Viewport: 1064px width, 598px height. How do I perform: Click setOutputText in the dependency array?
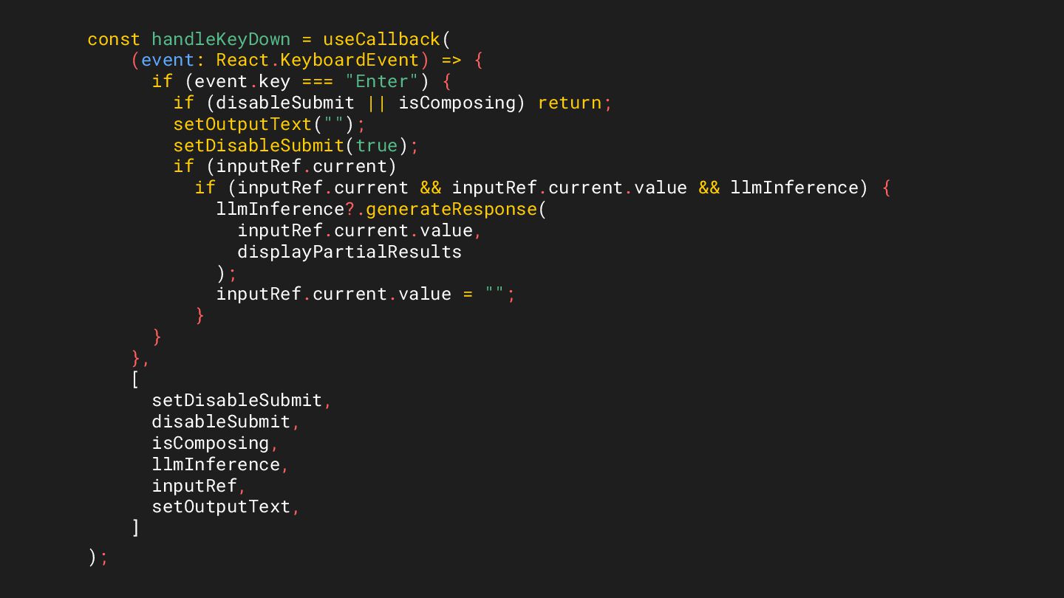pos(221,506)
